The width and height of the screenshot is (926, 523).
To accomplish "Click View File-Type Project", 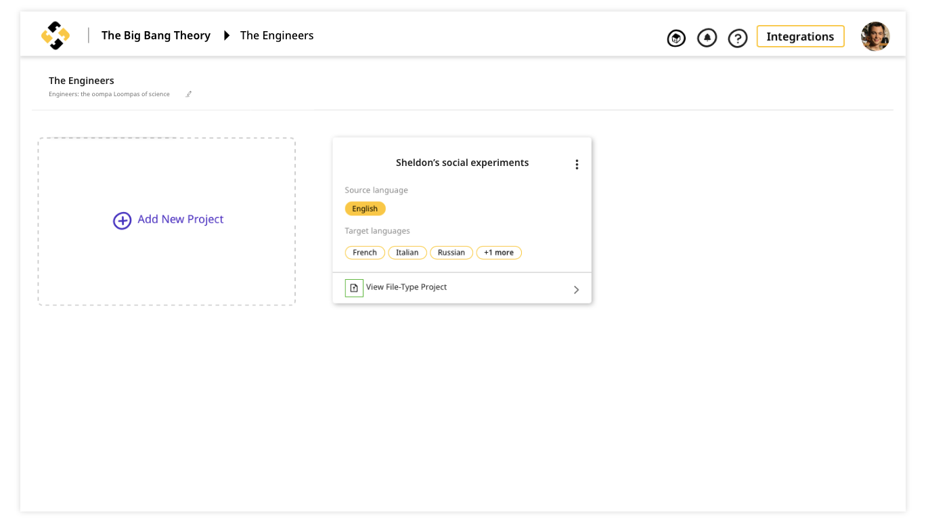I will [406, 287].
